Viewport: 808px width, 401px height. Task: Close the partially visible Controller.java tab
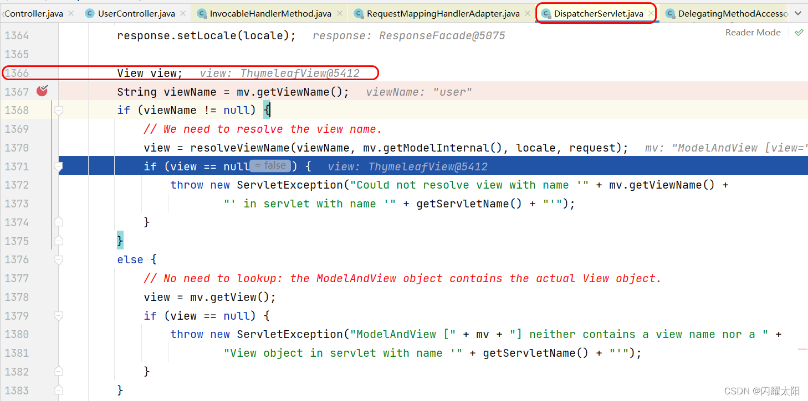coord(71,13)
